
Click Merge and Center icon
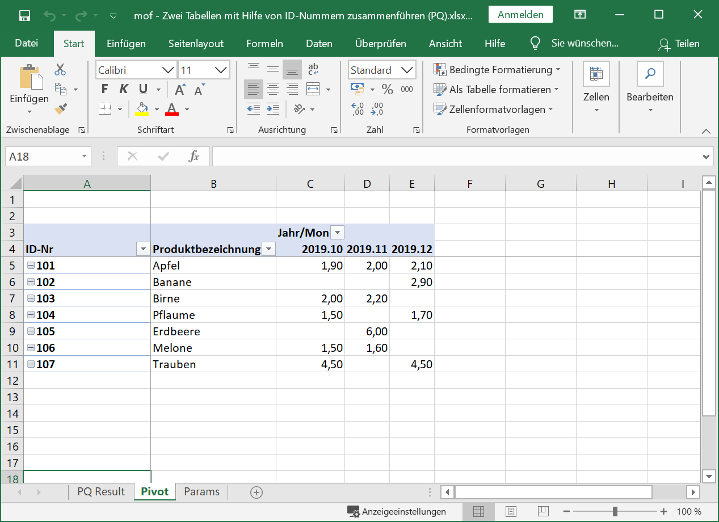313,89
